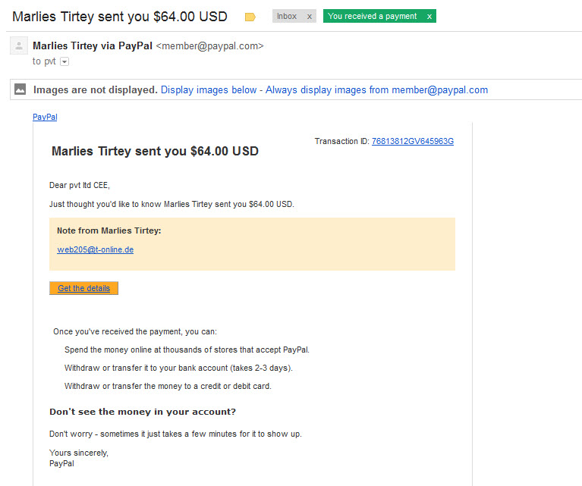Open the PayPal logo link
Image resolution: width=582 pixels, height=486 pixels.
(45, 117)
